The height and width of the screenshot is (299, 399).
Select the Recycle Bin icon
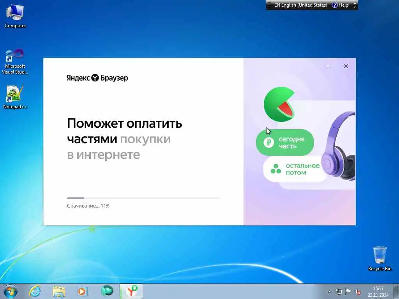pyautogui.click(x=380, y=259)
